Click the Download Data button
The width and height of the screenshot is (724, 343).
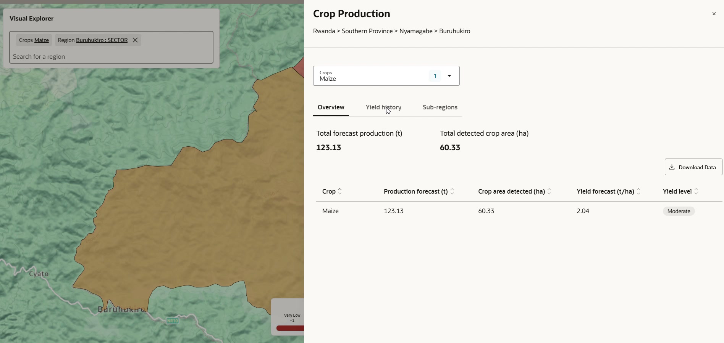(x=693, y=167)
